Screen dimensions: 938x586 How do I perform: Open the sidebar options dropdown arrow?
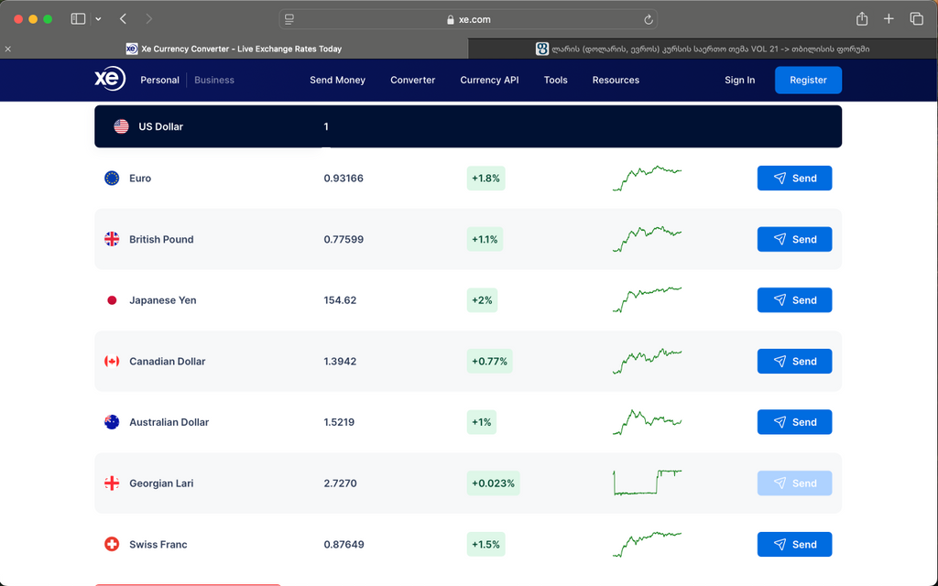[x=98, y=19]
